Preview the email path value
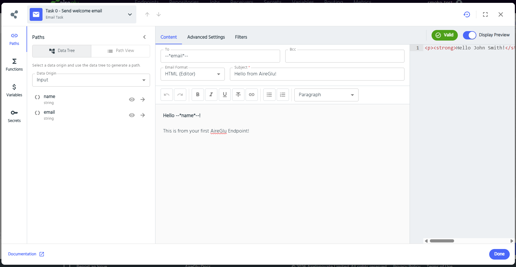Image resolution: width=516 pixels, height=267 pixels. click(132, 115)
